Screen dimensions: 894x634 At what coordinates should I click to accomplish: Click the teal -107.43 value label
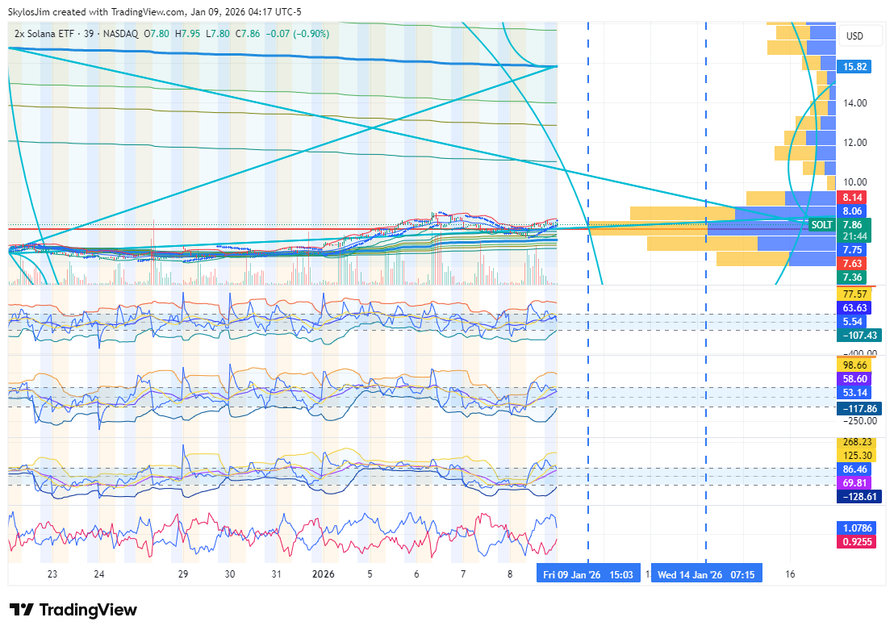858,336
